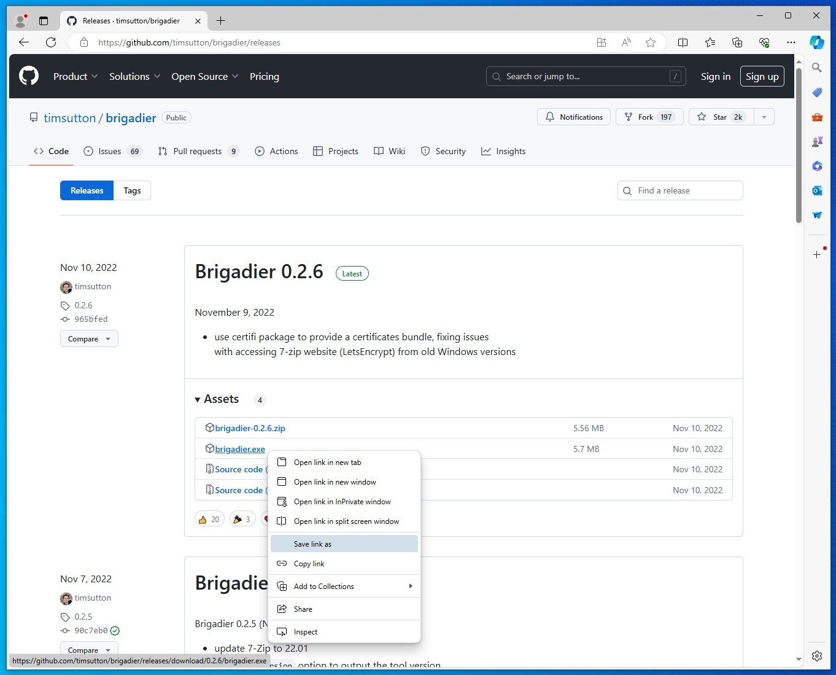Click the Sign up button
836x675 pixels.
(x=762, y=76)
